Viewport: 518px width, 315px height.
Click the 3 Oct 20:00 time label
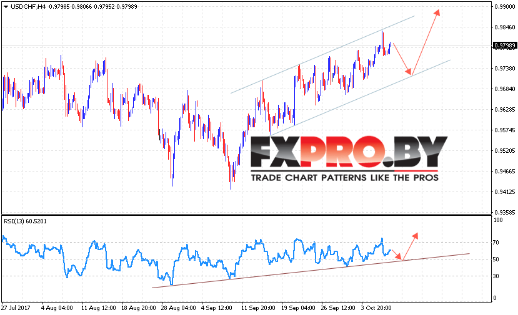376,308
